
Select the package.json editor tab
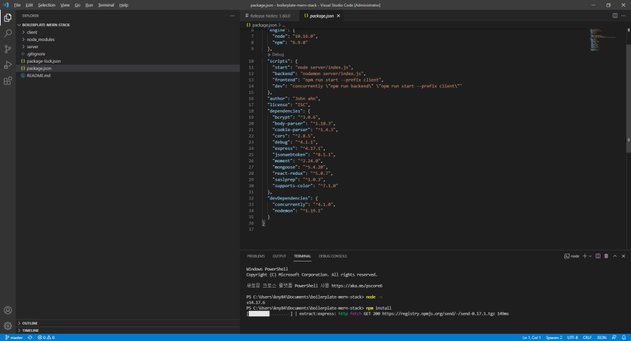[x=321, y=16]
